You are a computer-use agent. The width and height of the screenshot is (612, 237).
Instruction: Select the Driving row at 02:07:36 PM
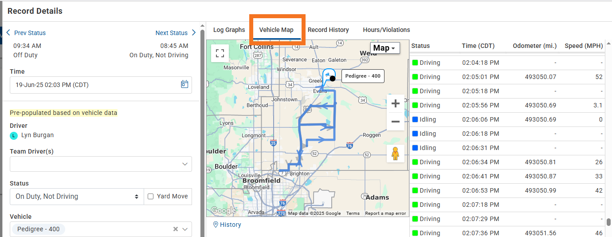point(507,232)
